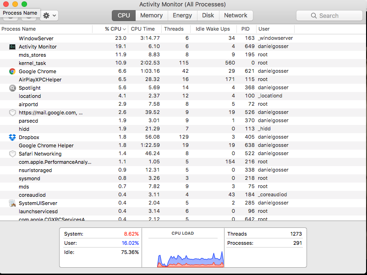Select the AirPlayXPCHelper process
The width and height of the screenshot is (367, 275).
pyautogui.click(x=183, y=80)
